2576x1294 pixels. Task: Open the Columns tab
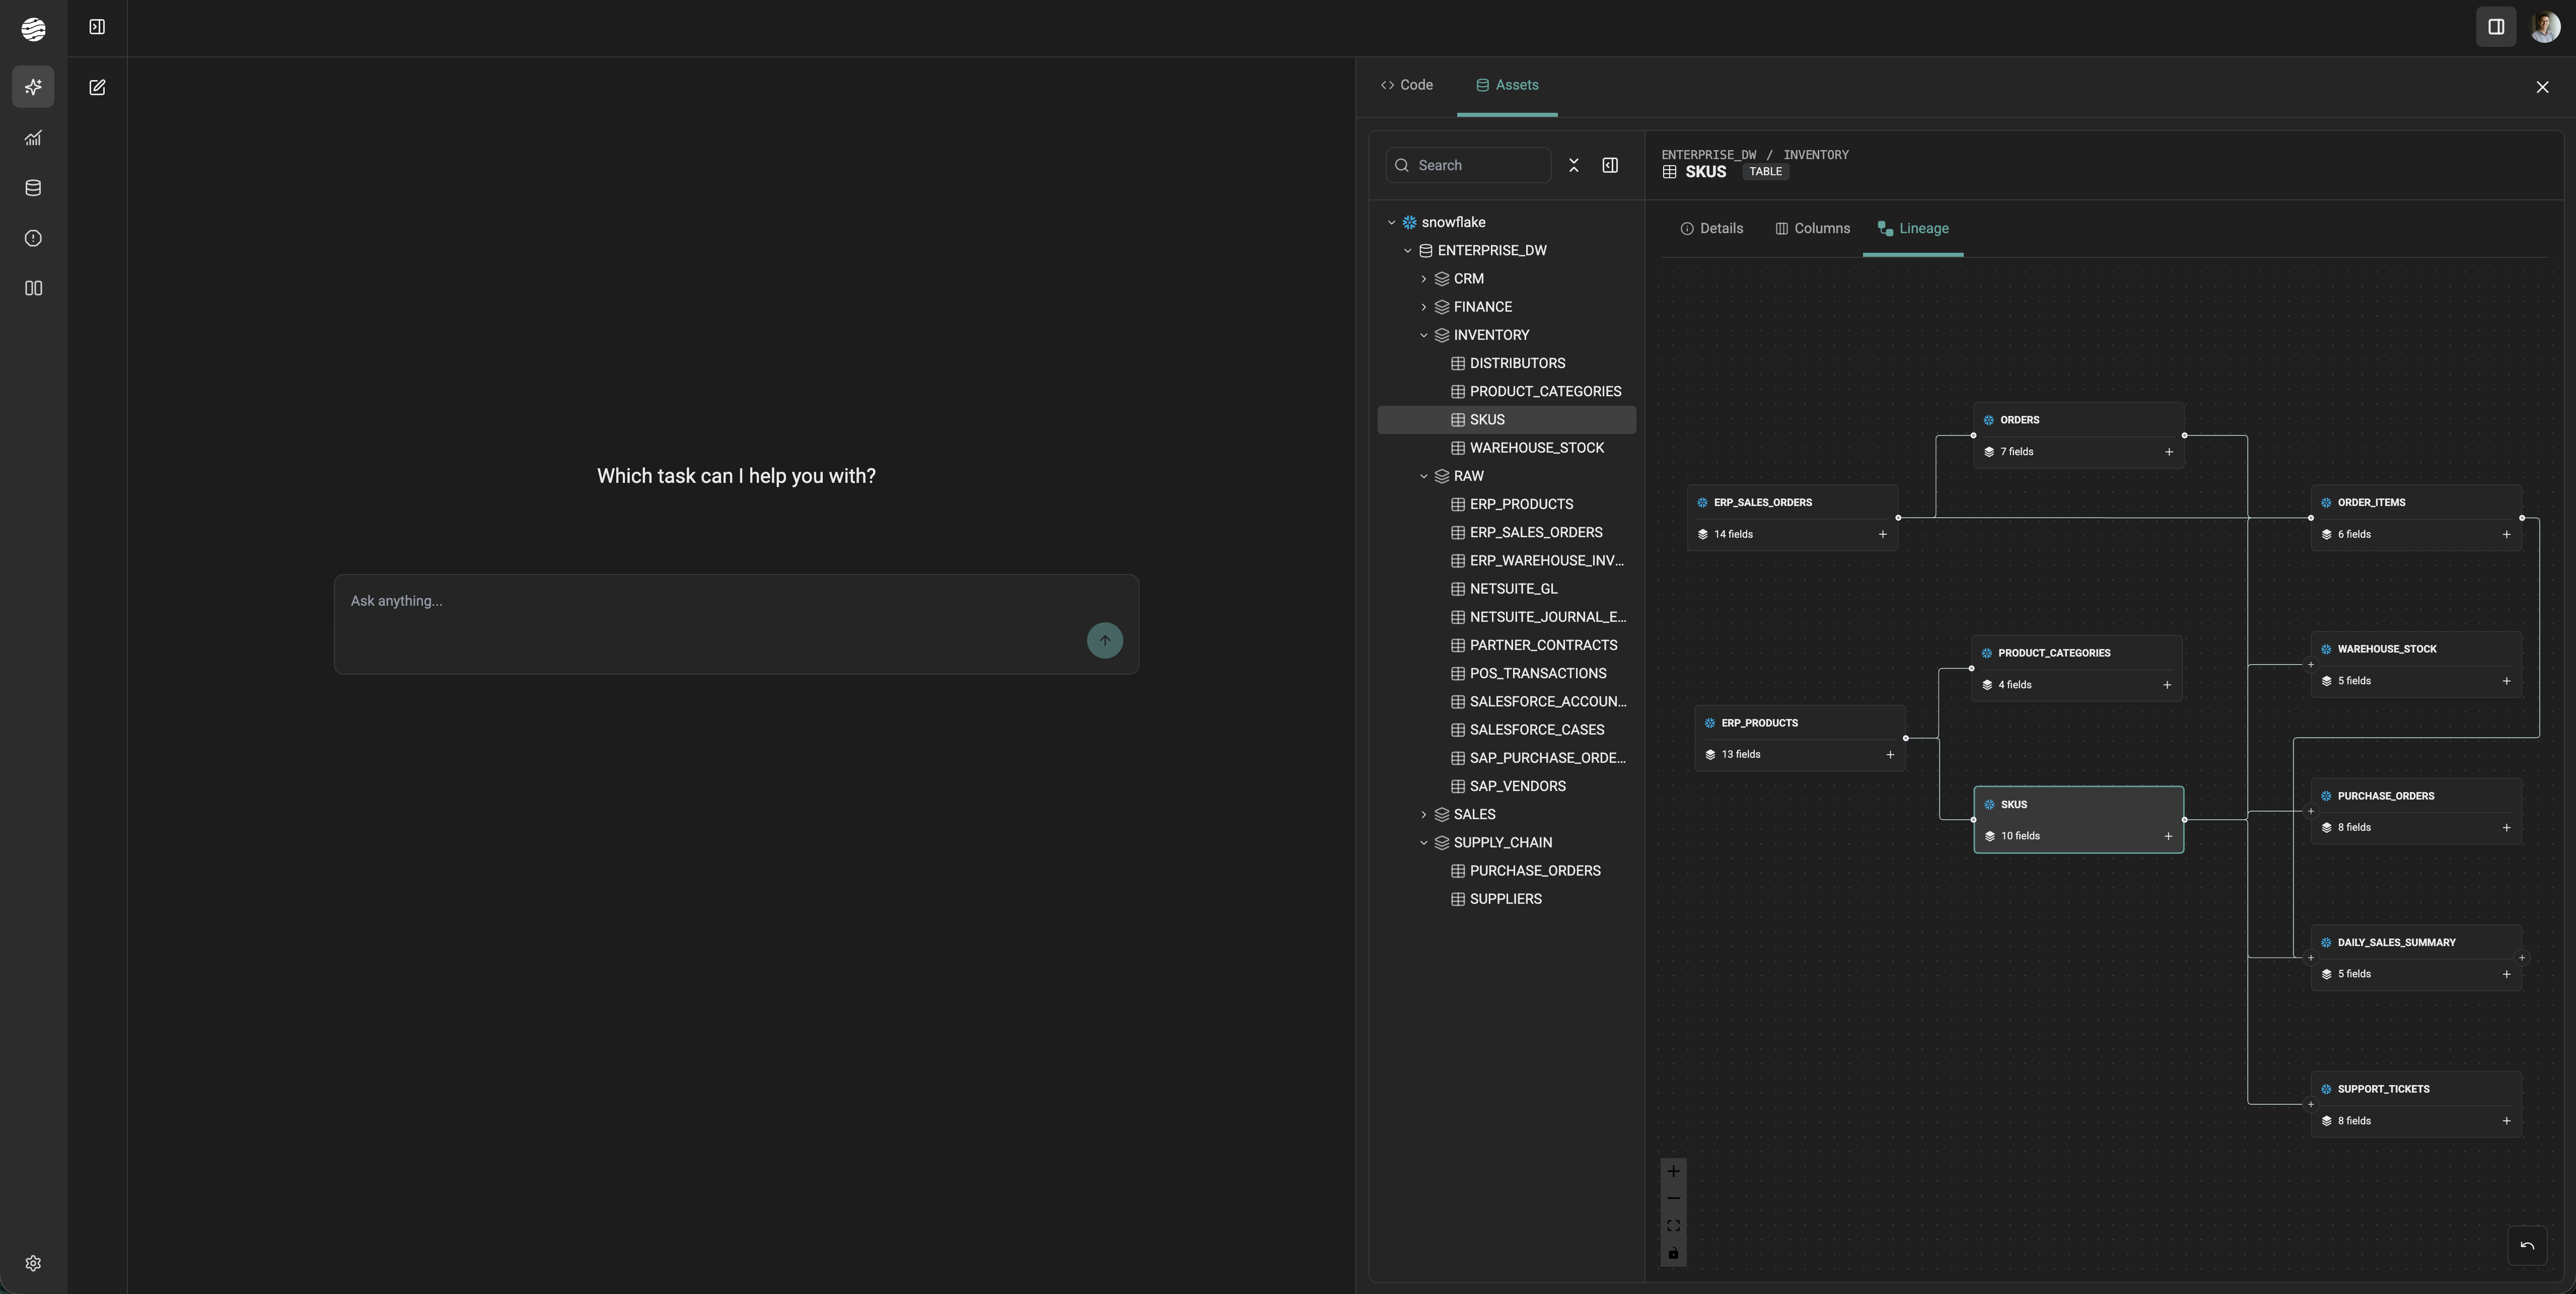tap(1812, 229)
